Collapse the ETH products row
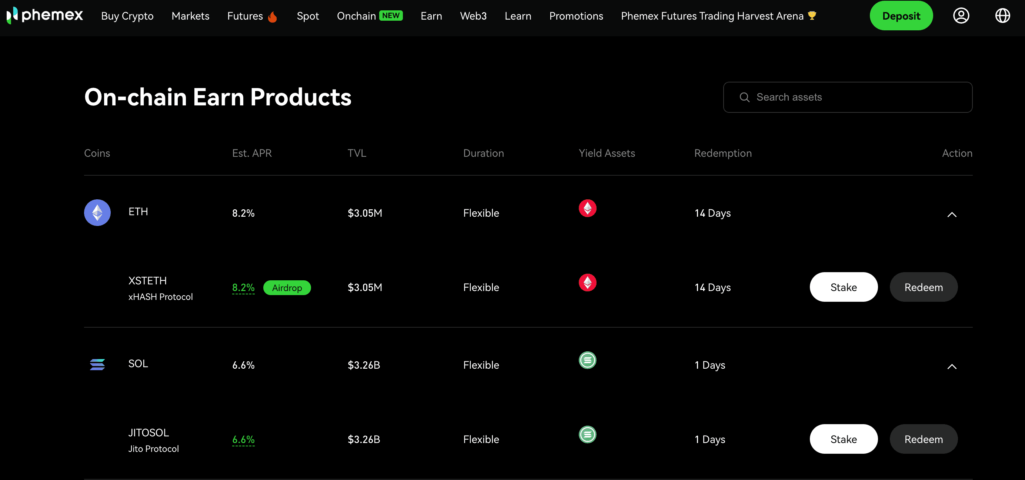Image resolution: width=1025 pixels, height=480 pixels. (952, 214)
